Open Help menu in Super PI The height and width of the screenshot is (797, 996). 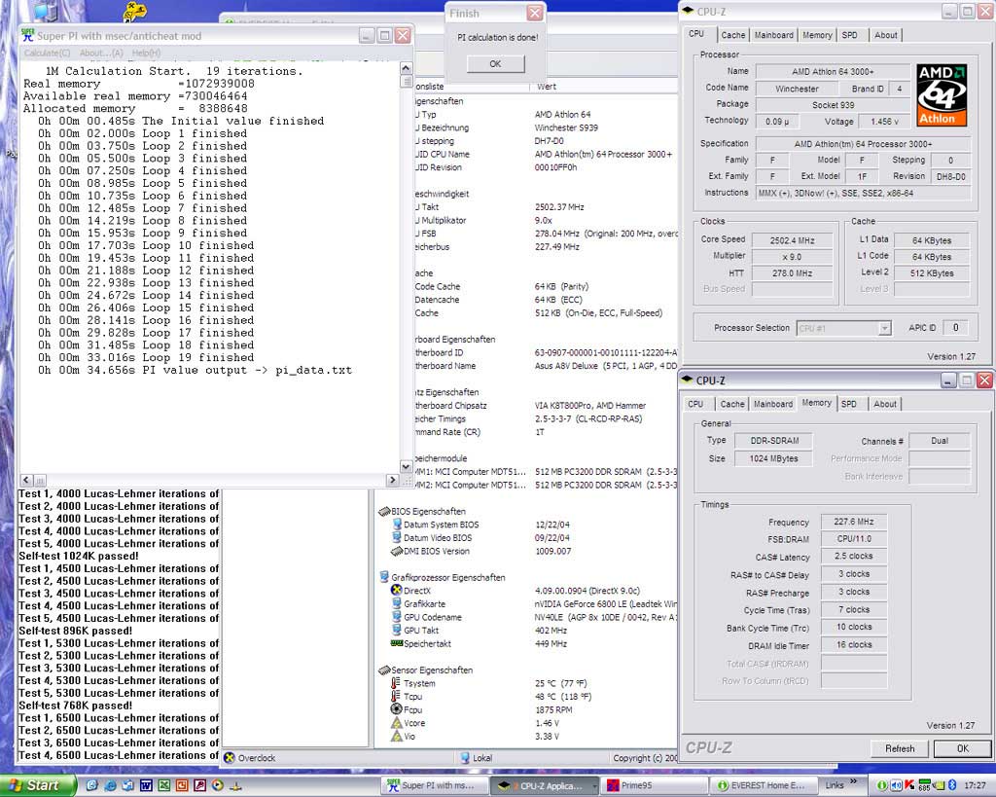146,53
